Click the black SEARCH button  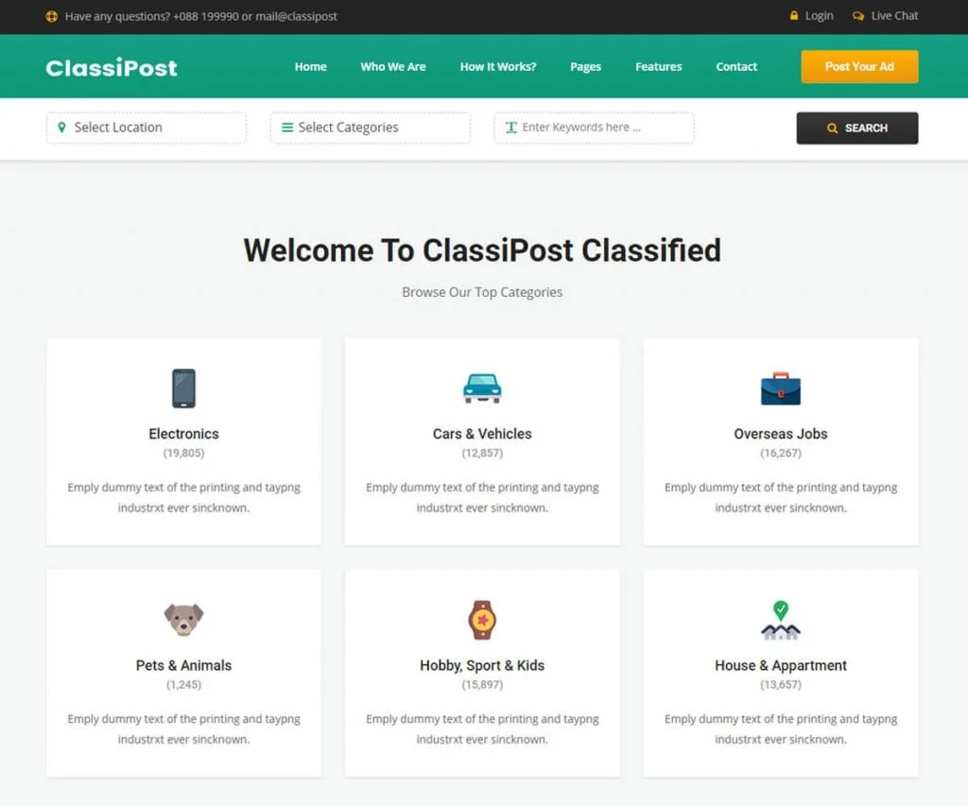point(856,129)
